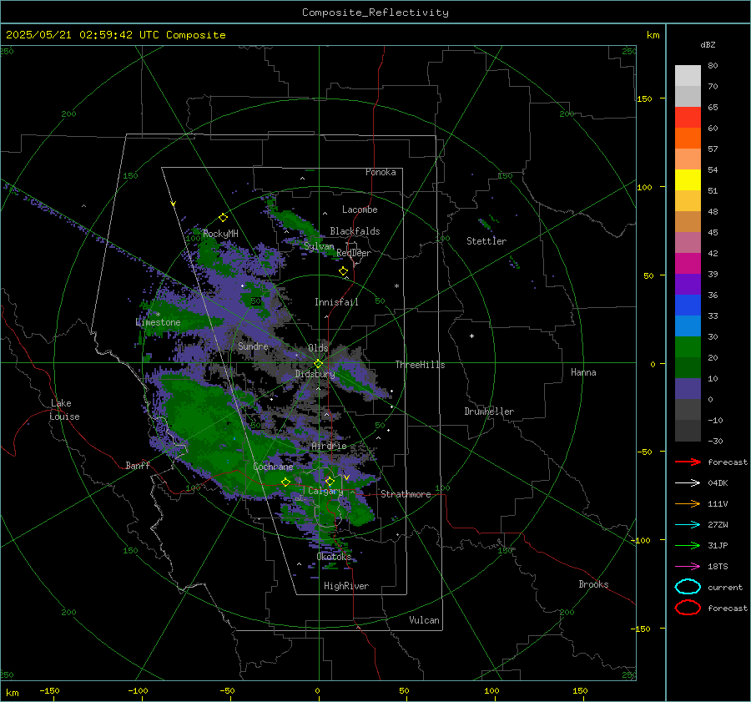Click the cyan 27ZW arrow icon
Viewport: 751px width, 702px height.
coord(688,525)
